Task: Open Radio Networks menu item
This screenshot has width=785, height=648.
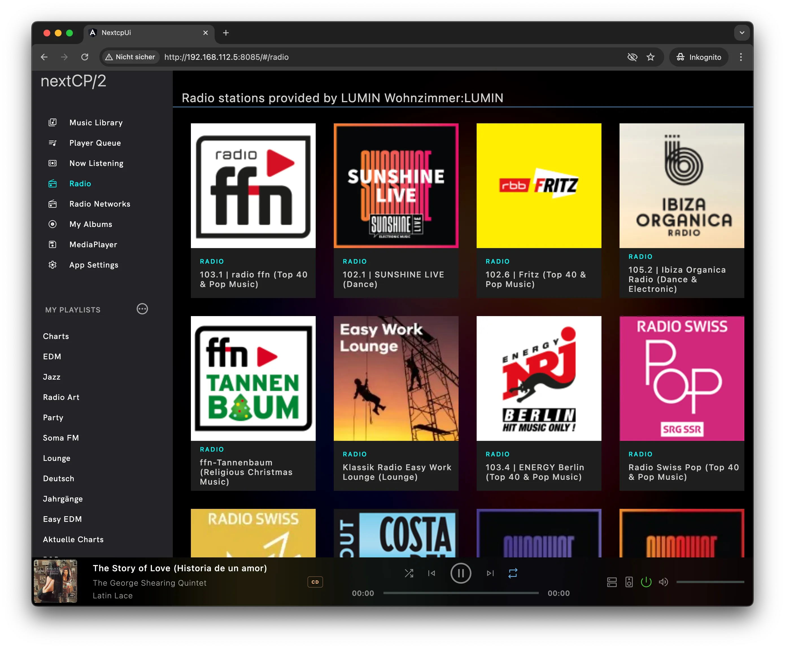Action: coord(100,204)
